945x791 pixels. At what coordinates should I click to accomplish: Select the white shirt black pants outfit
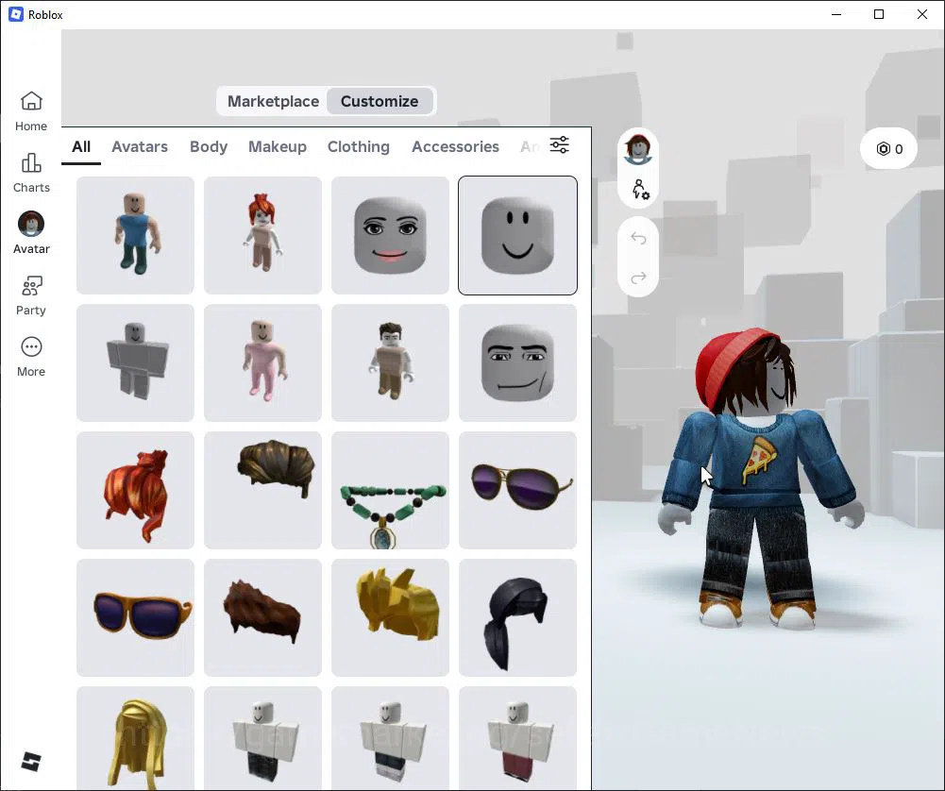coord(262,738)
